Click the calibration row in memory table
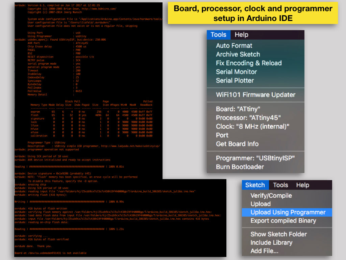The image size is (346, 260). (91, 136)
